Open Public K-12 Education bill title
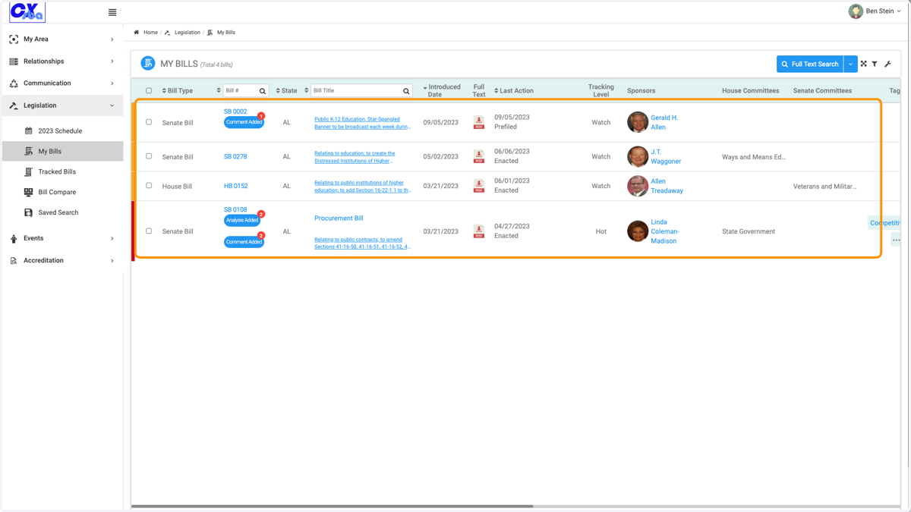 point(362,123)
